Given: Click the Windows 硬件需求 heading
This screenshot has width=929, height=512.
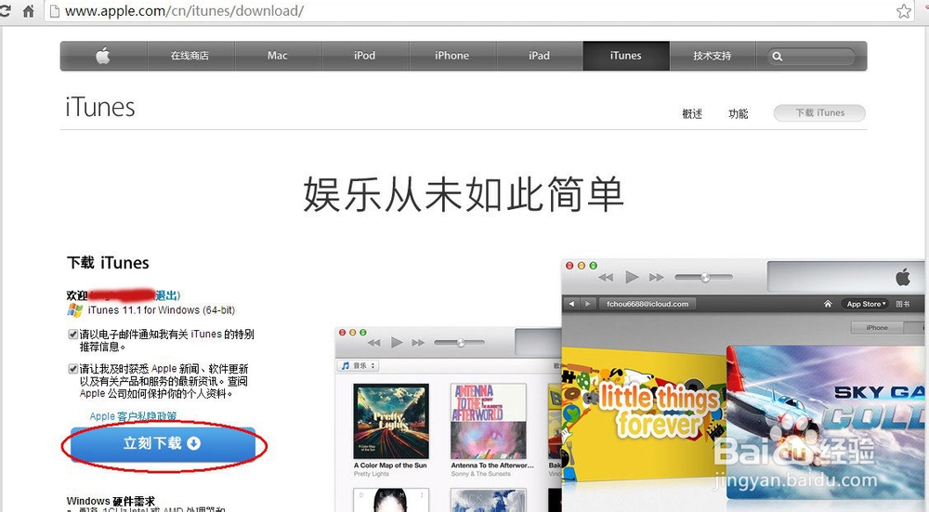Looking at the screenshot, I should point(111,502).
